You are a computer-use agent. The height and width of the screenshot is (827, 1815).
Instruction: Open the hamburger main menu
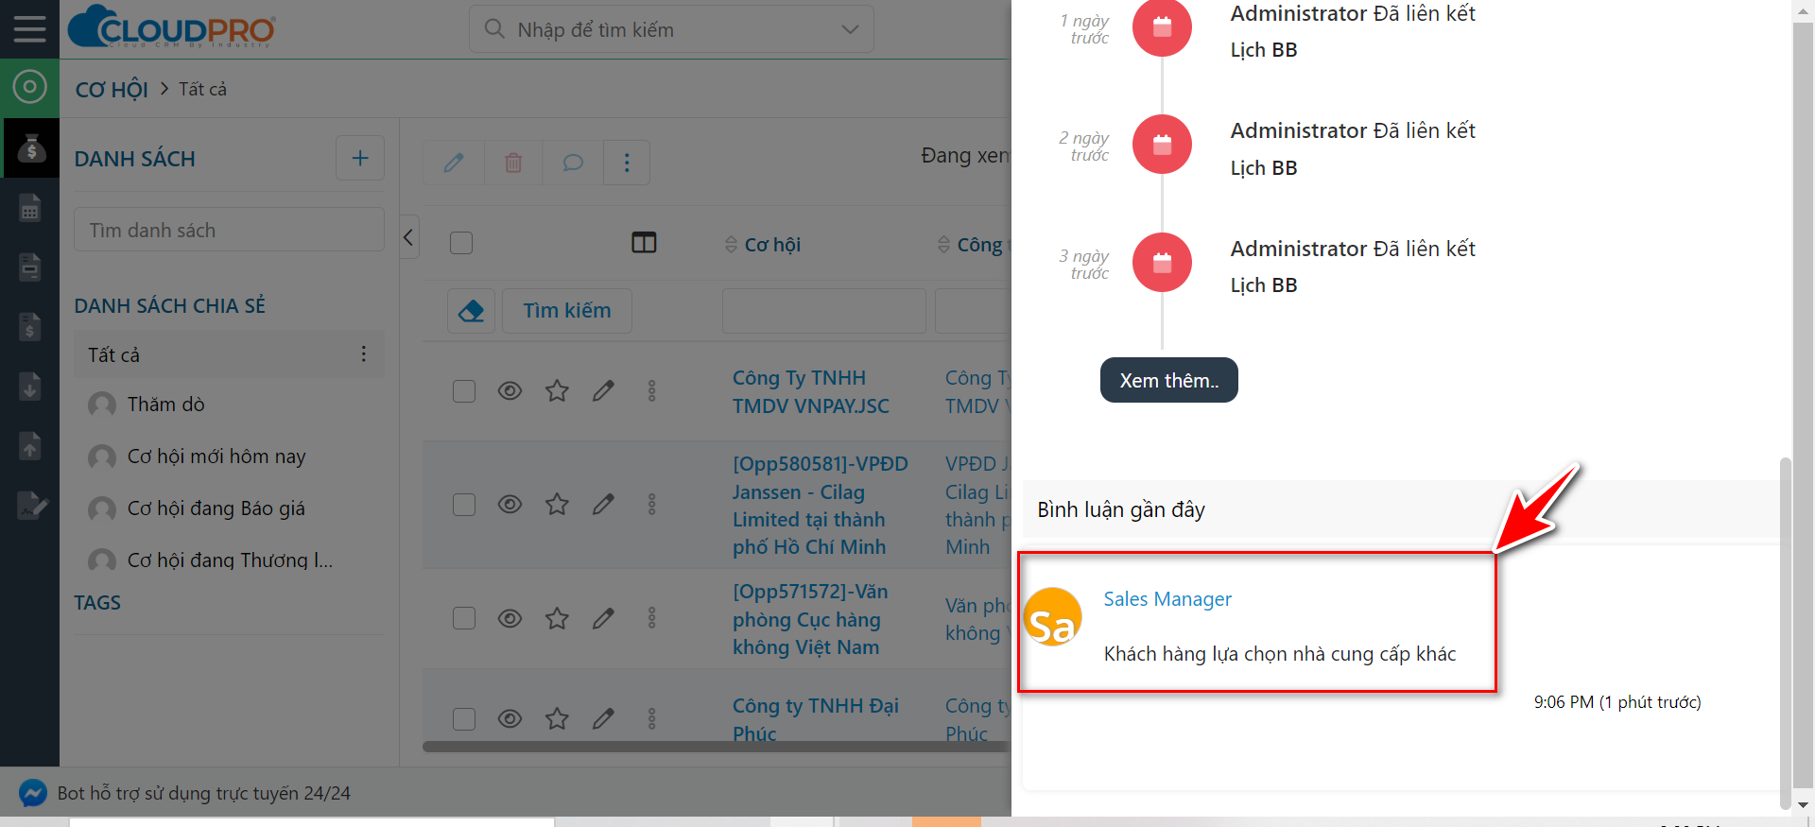pos(29,29)
